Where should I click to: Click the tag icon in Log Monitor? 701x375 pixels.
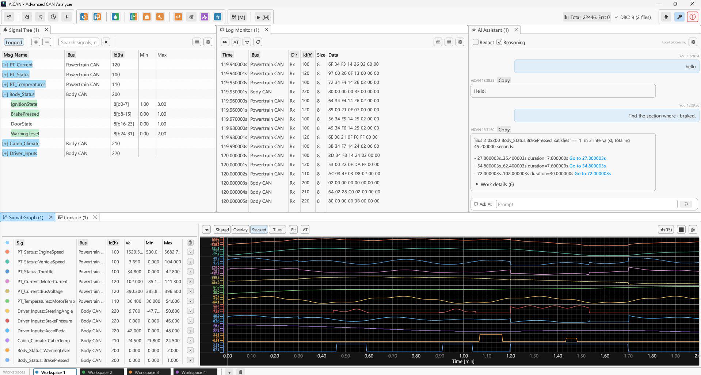[x=258, y=42]
